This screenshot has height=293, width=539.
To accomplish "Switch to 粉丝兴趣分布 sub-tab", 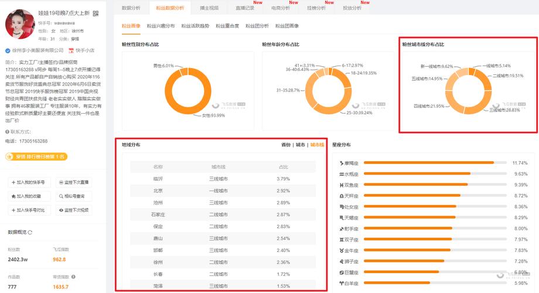I will [161, 26].
